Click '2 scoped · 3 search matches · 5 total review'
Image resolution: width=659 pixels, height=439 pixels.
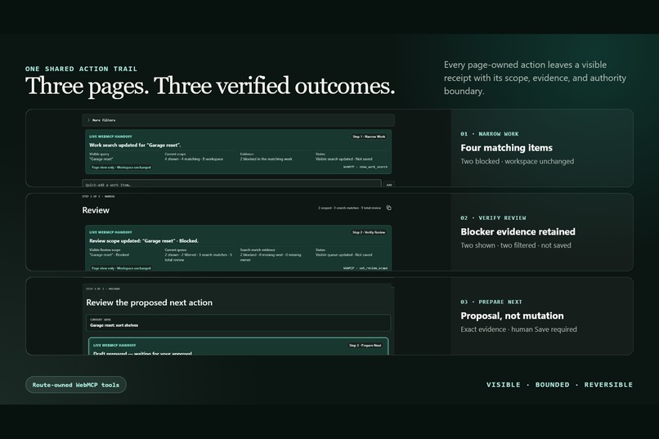point(349,208)
